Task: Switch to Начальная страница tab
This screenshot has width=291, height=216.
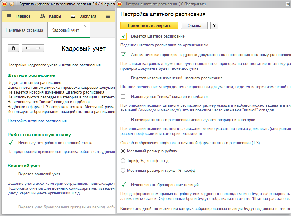Action: pos(24,30)
